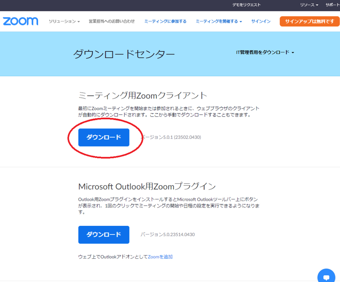Click the ミーティング用Zoomクライアント heading
Viewport: 340px width, 282px height.
tap(143, 95)
